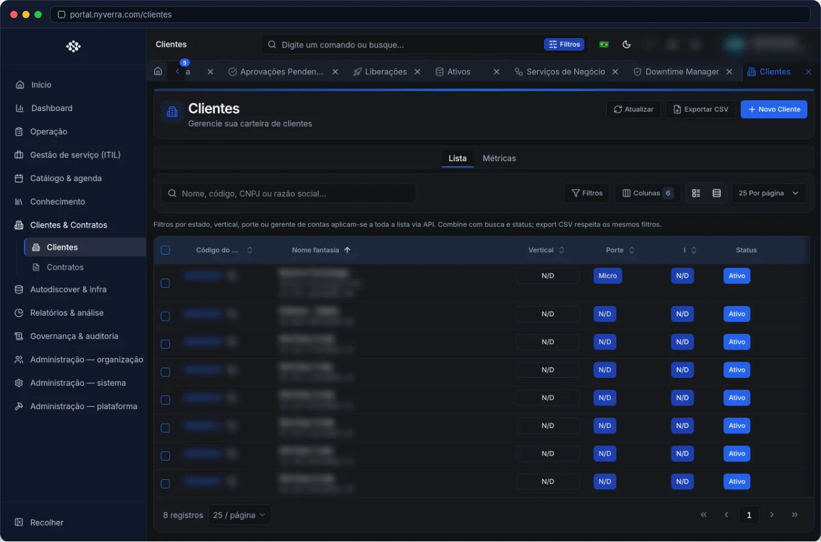
Task: Click Atualizar button
Action: 633,109
